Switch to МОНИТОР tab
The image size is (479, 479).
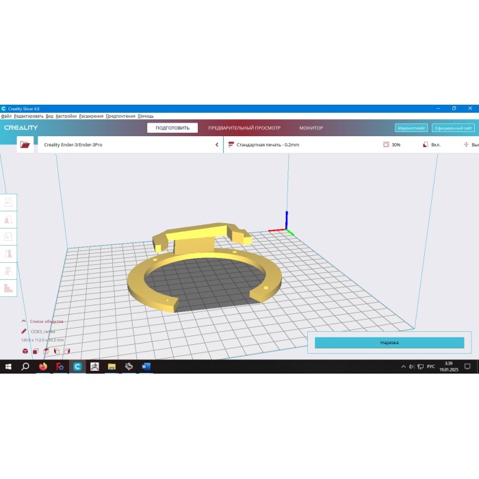(311, 128)
